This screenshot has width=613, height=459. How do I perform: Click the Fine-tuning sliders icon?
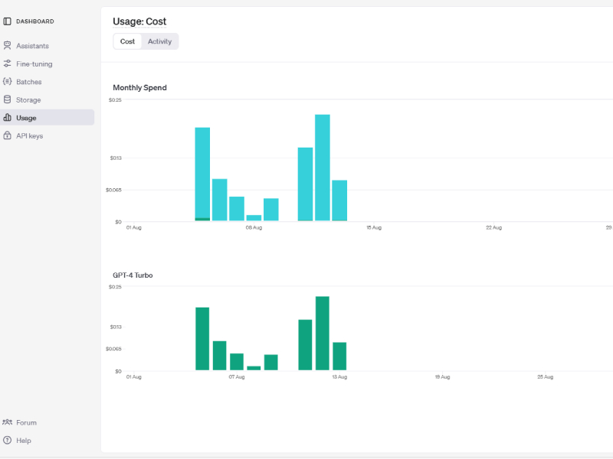(8, 64)
